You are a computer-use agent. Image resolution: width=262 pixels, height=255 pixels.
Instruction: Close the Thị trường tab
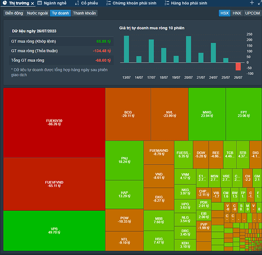coord(32,4)
